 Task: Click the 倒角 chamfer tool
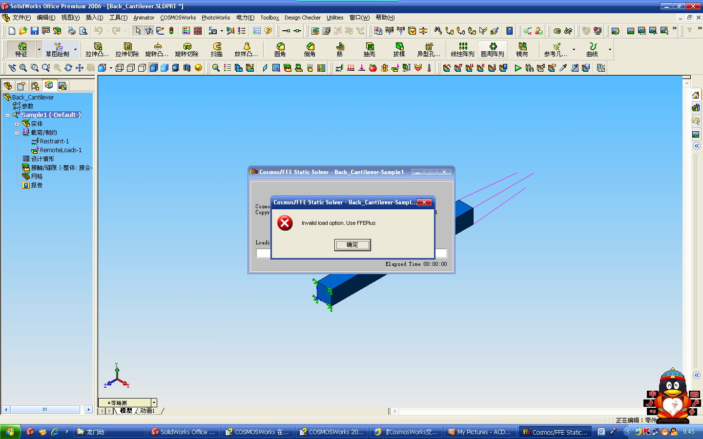click(x=310, y=49)
